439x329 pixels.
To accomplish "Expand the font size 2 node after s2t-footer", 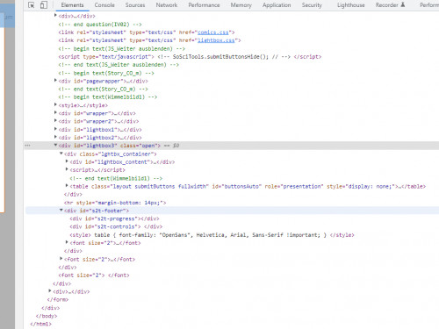I will pyautogui.click(x=61, y=259).
